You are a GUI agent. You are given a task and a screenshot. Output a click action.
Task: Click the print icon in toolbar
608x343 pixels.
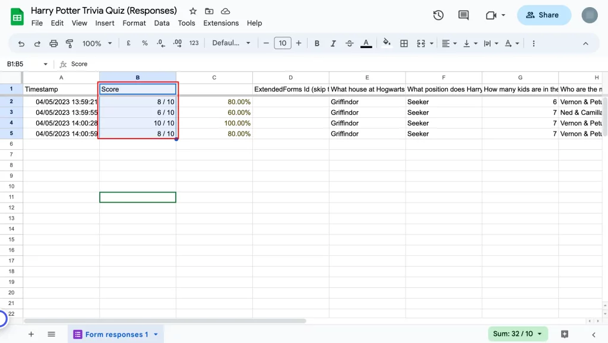coord(53,43)
